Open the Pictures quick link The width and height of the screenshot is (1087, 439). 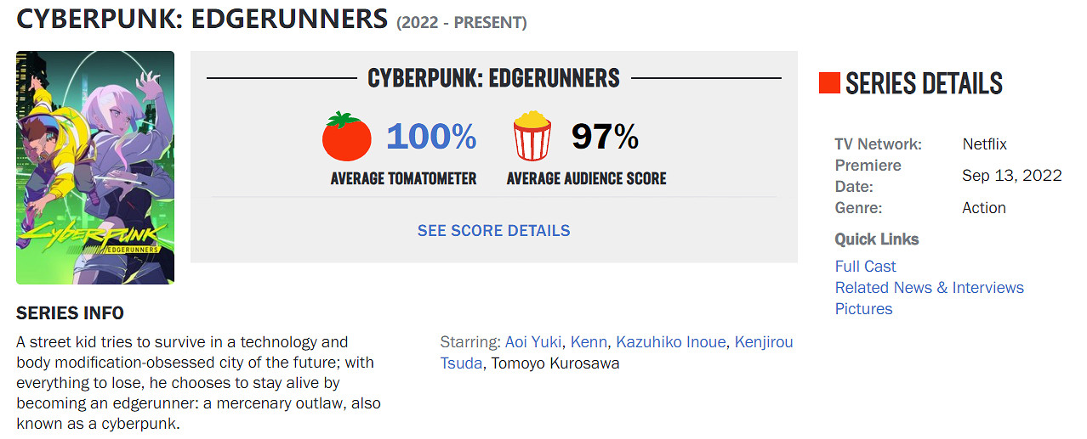[863, 309]
